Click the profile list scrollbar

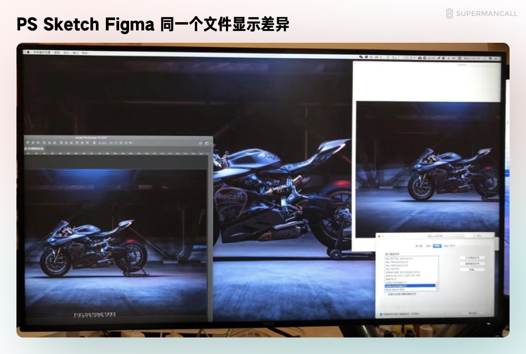click(437, 285)
